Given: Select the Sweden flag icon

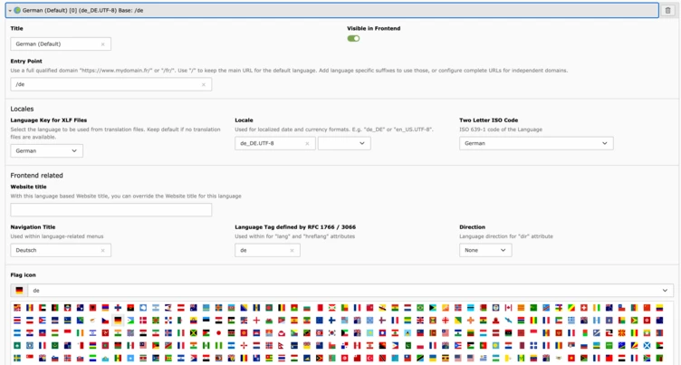Looking at the screenshot, I should click(17, 358).
